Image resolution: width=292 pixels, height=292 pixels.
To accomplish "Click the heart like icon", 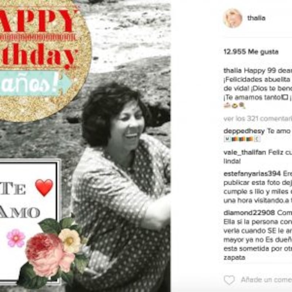I will (x=229, y=280).
